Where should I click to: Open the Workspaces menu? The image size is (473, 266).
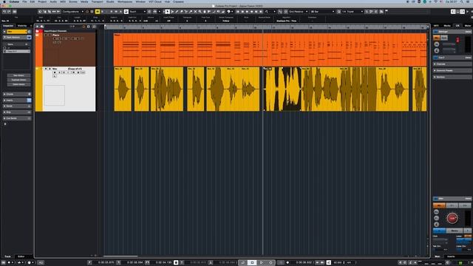point(125,1)
